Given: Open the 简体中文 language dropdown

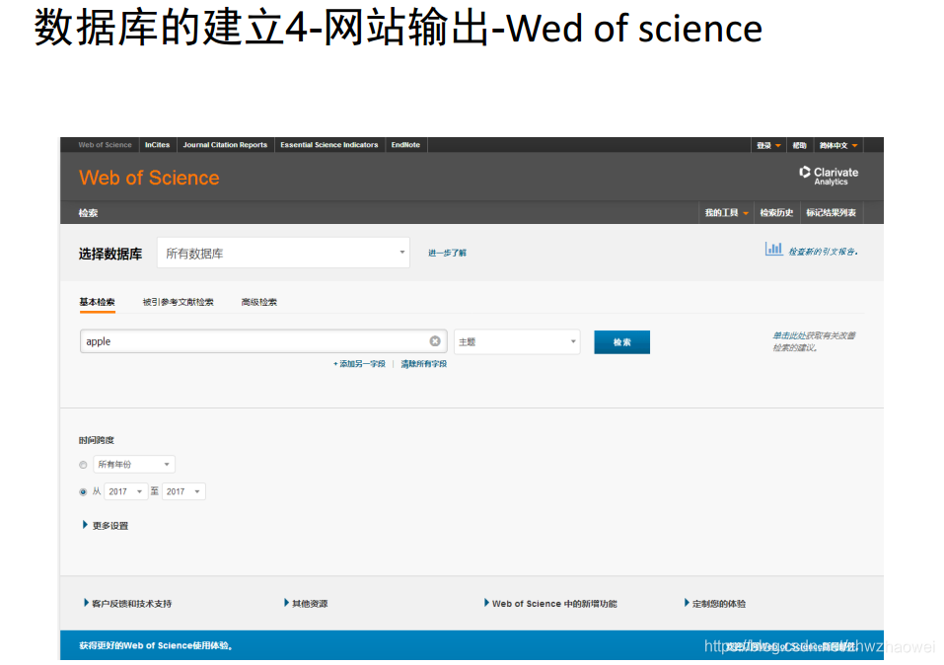Looking at the screenshot, I should 838,145.
